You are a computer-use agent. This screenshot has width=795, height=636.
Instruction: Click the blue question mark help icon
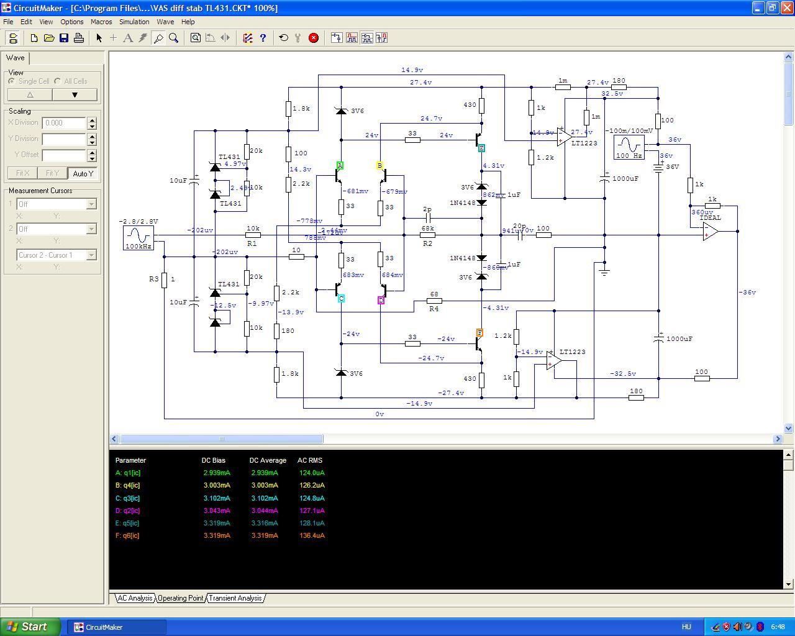[x=263, y=38]
